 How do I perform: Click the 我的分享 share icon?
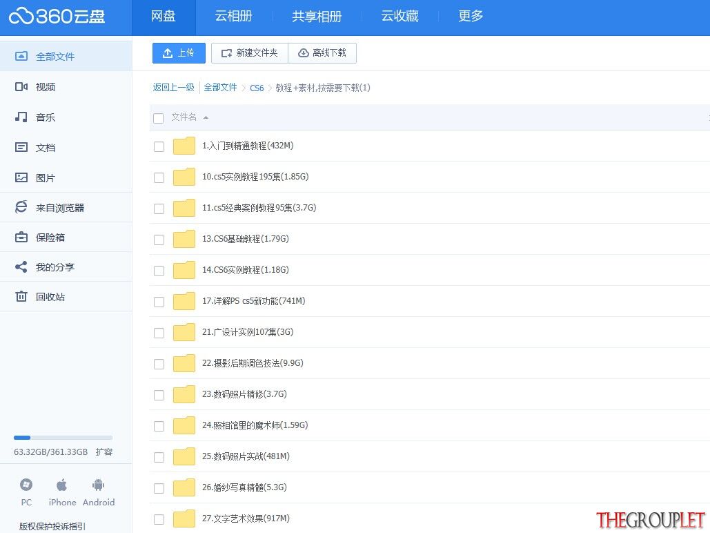[21, 267]
